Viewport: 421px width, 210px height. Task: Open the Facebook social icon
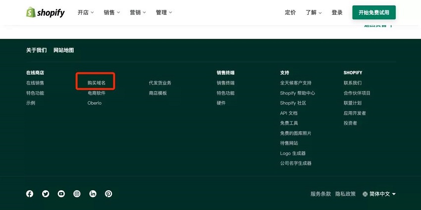(30, 194)
